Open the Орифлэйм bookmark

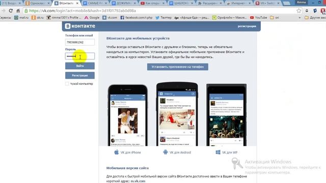tap(229, 18)
